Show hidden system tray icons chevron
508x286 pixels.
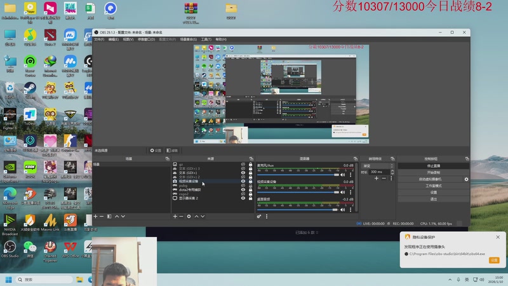coord(450,280)
